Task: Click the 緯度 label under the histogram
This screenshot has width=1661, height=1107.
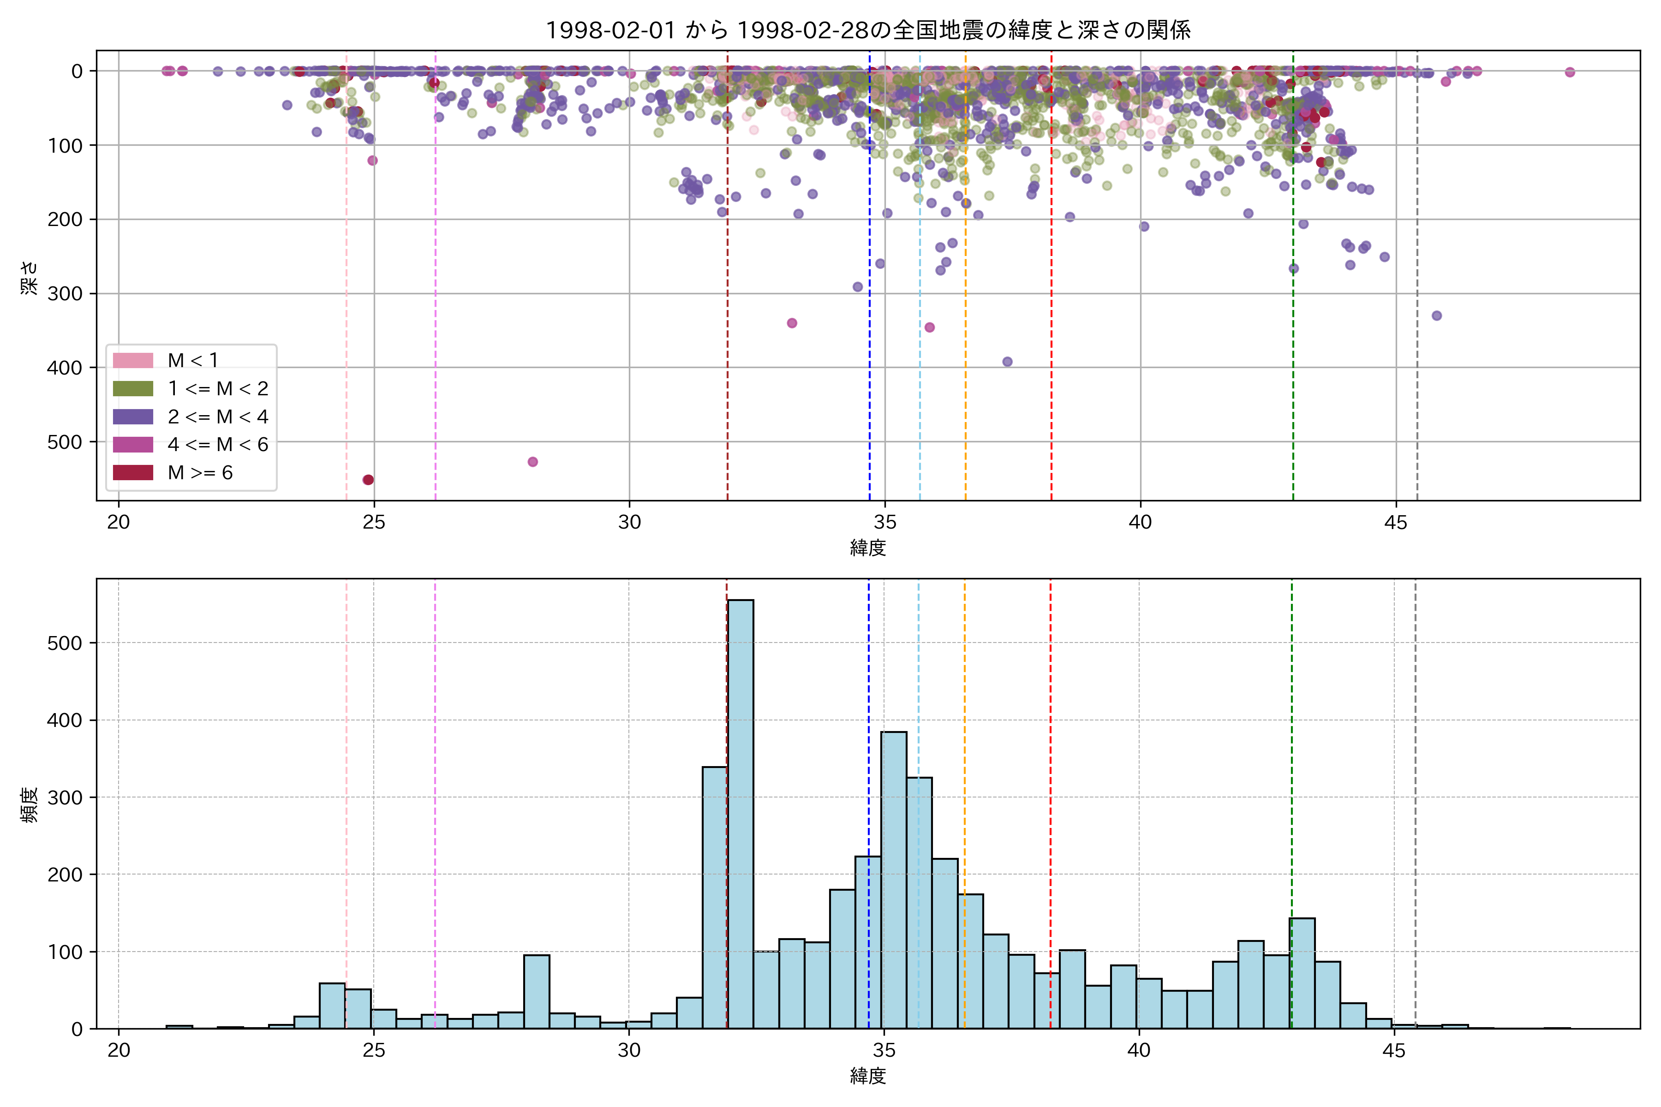Action: click(868, 1076)
